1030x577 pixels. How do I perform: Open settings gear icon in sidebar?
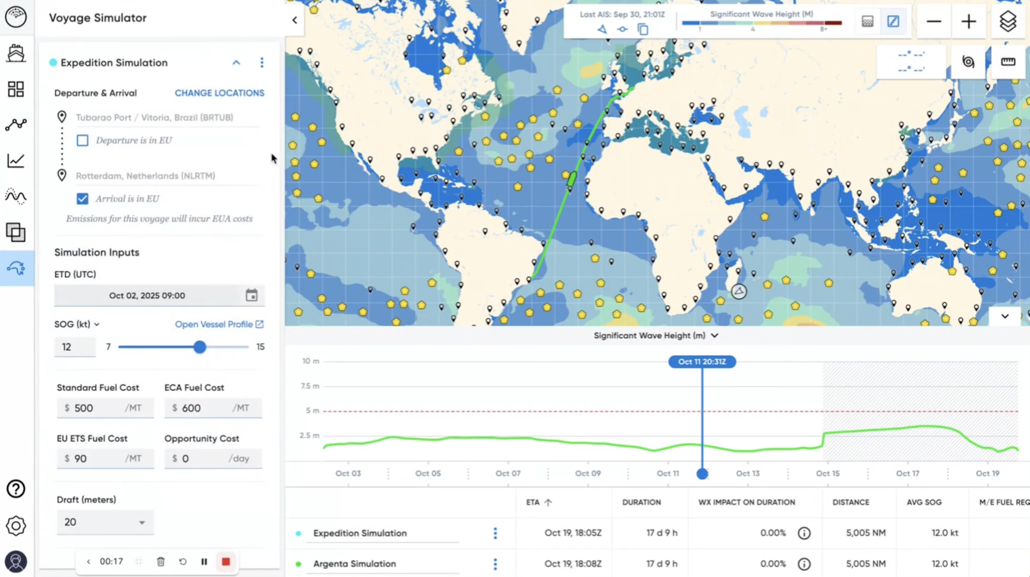click(x=16, y=525)
